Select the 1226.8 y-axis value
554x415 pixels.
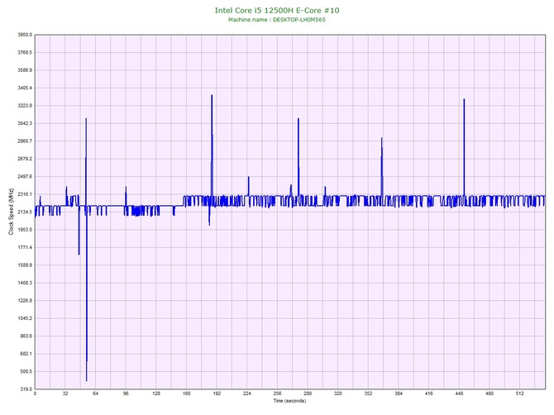(x=25, y=301)
